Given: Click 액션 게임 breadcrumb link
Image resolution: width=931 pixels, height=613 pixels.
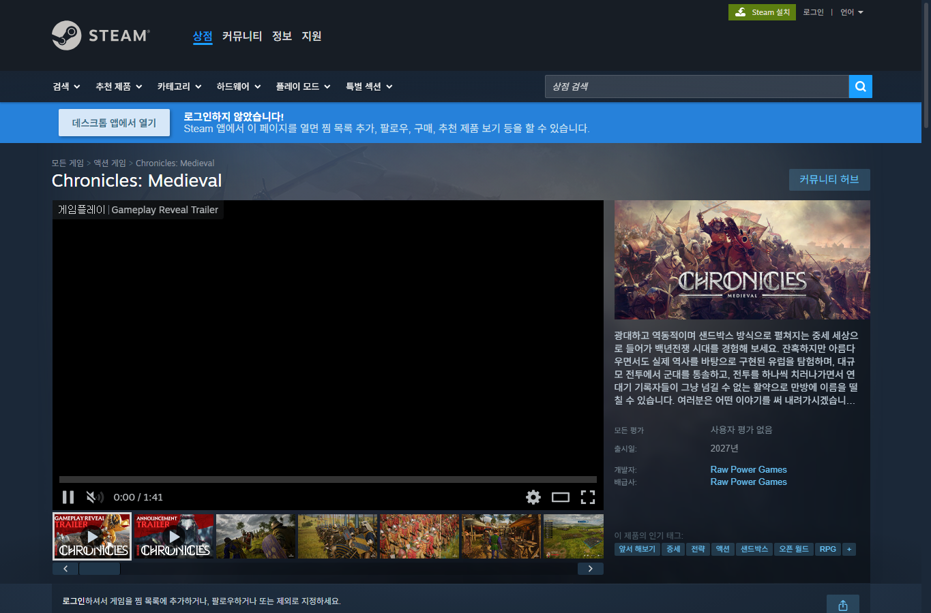Looking at the screenshot, I should click(x=110, y=163).
